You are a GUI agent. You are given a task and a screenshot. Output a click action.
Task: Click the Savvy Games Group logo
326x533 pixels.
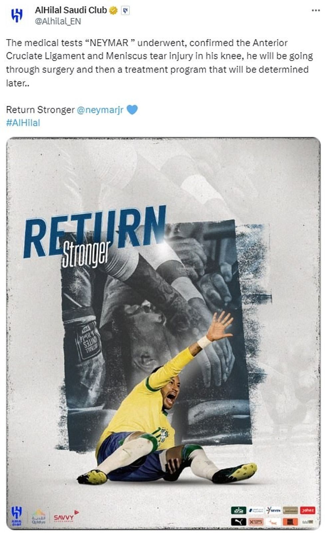(66, 517)
